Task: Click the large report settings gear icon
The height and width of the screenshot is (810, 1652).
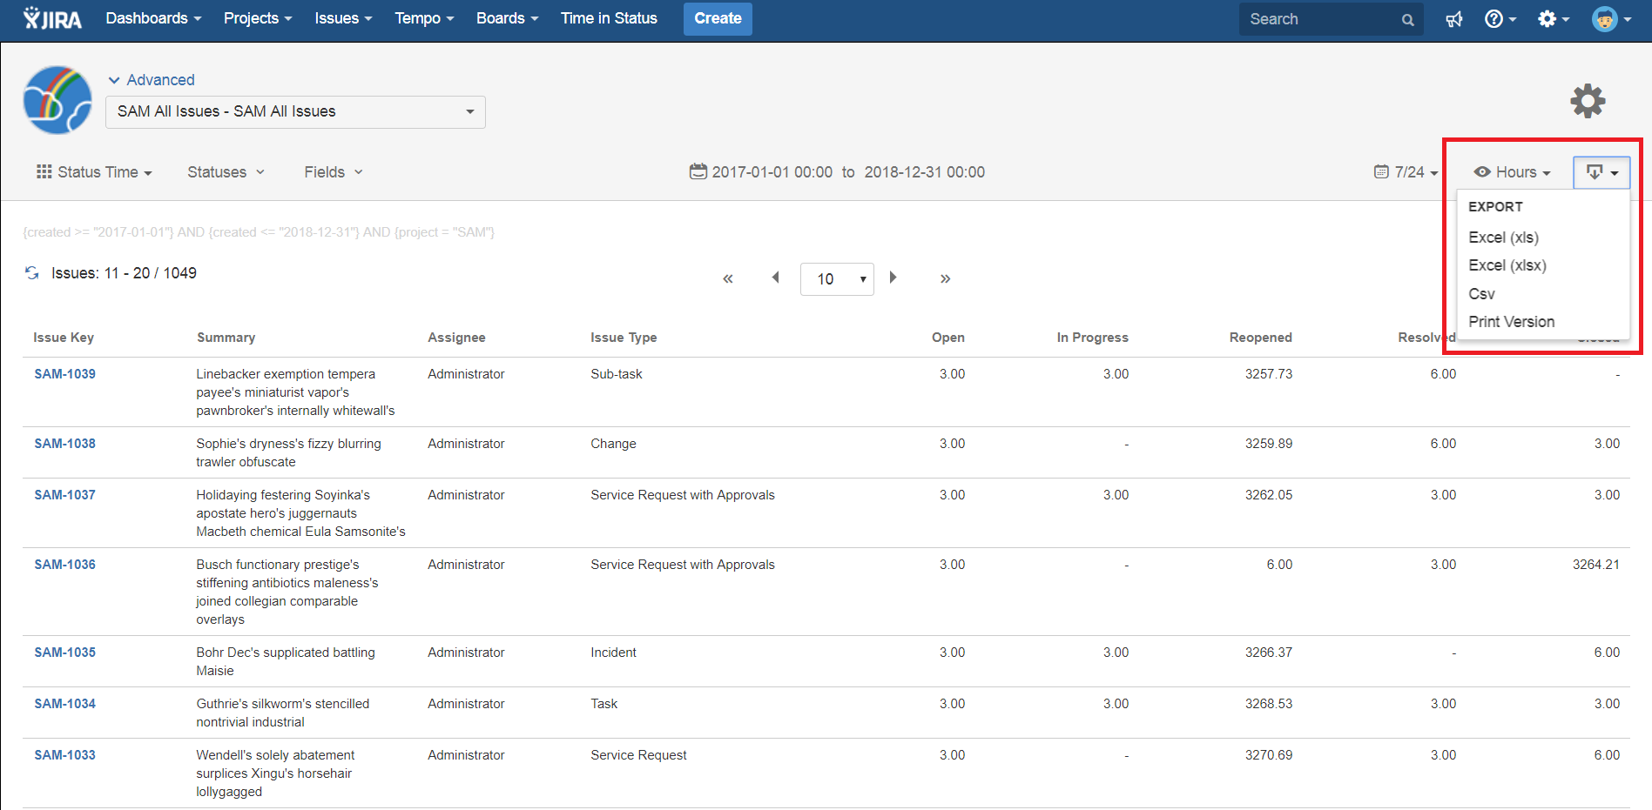Action: (1587, 101)
